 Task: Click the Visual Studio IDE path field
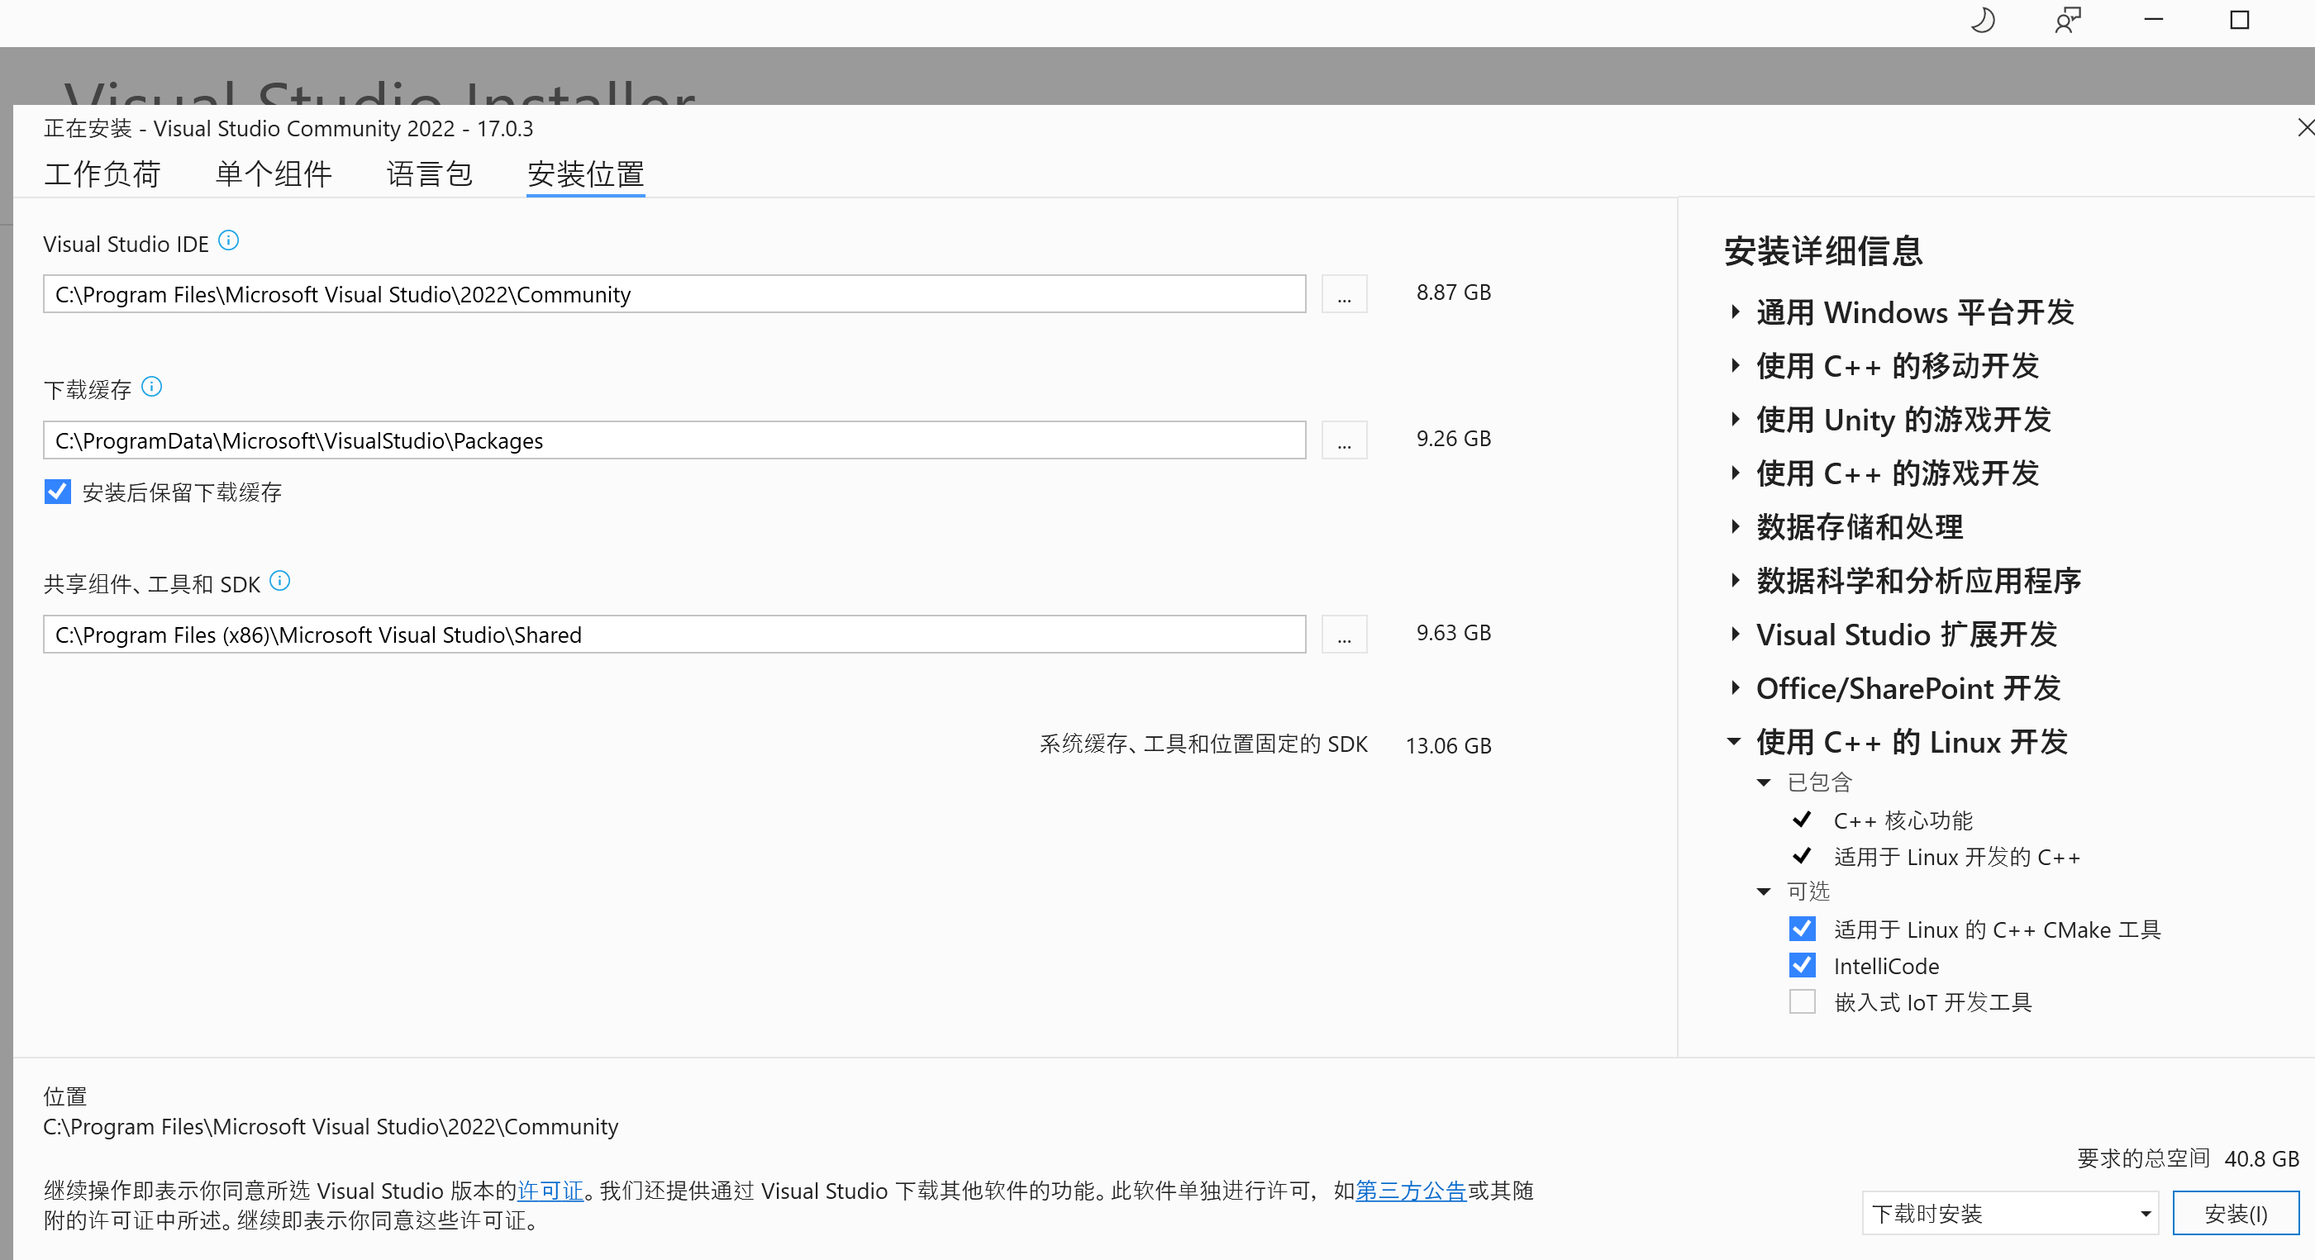pos(674,294)
